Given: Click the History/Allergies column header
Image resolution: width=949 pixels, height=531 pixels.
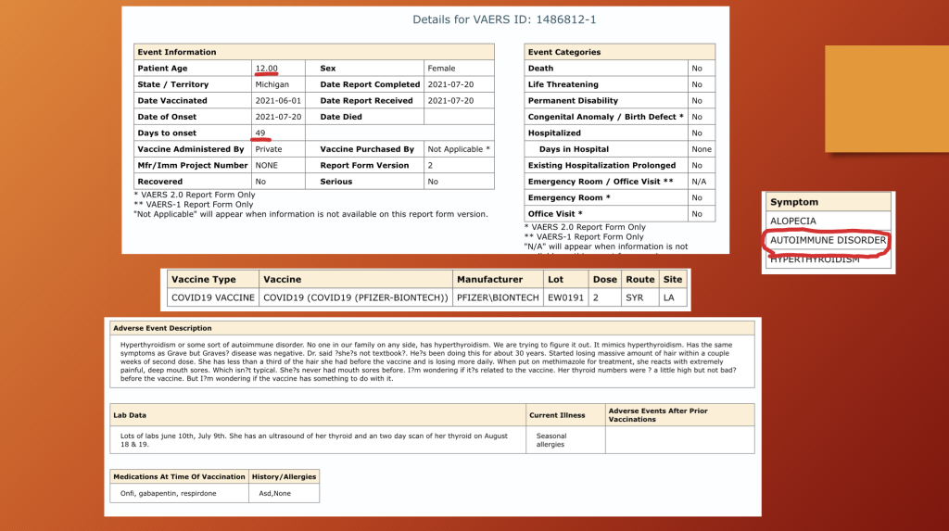Looking at the screenshot, I should pyautogui.click(x=285, y=476).
